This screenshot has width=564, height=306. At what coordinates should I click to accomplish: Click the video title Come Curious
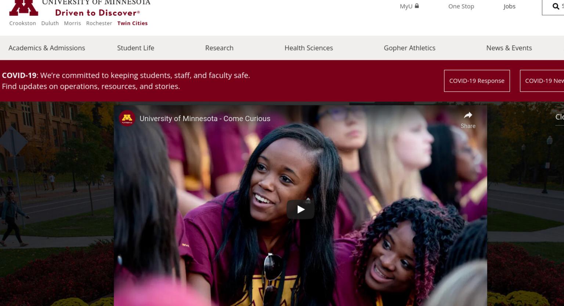coord(205,119)
